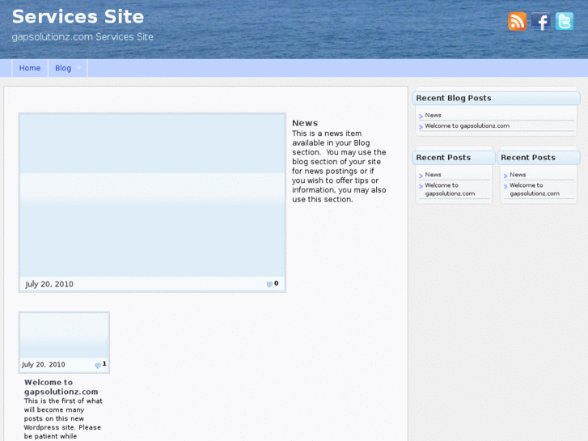Open the comment bubble icon showing 0

269,284
